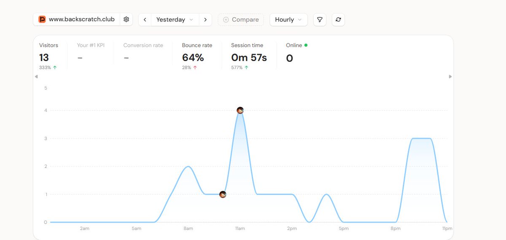Click the y-axis label 3

pyautogui.click(x=46, y=139)
